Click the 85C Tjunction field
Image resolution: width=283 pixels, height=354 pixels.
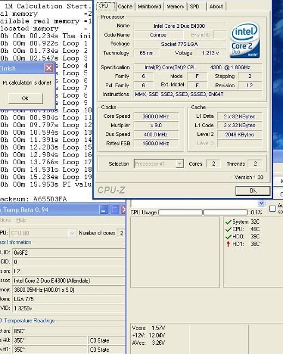coord(69,331)
